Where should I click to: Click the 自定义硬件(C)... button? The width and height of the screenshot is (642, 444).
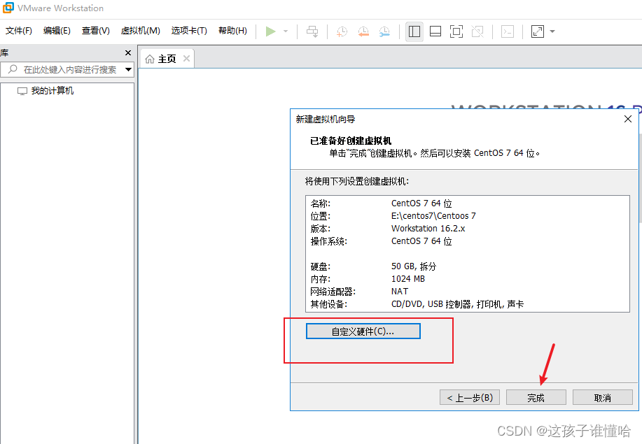point(363,331)
